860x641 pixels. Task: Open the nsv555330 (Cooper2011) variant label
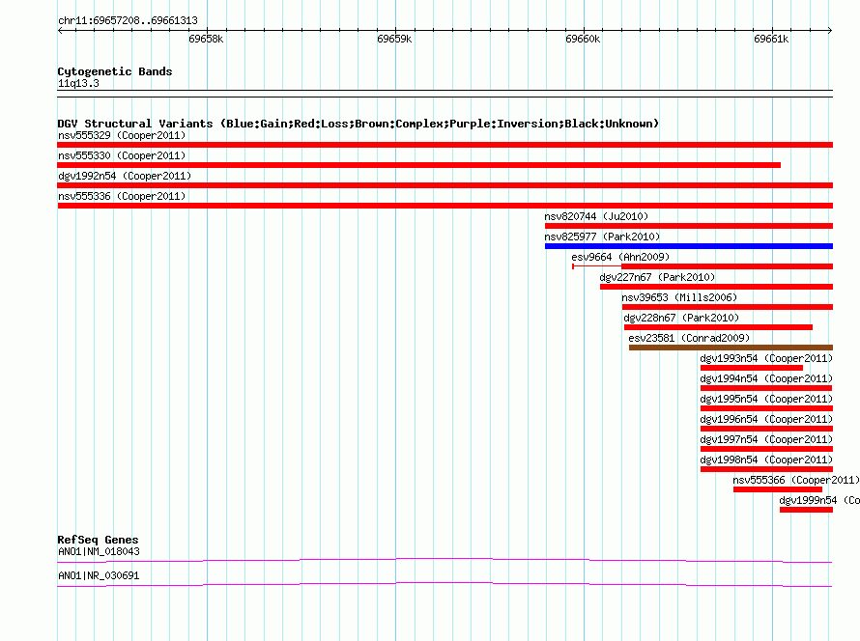(122, 155)
